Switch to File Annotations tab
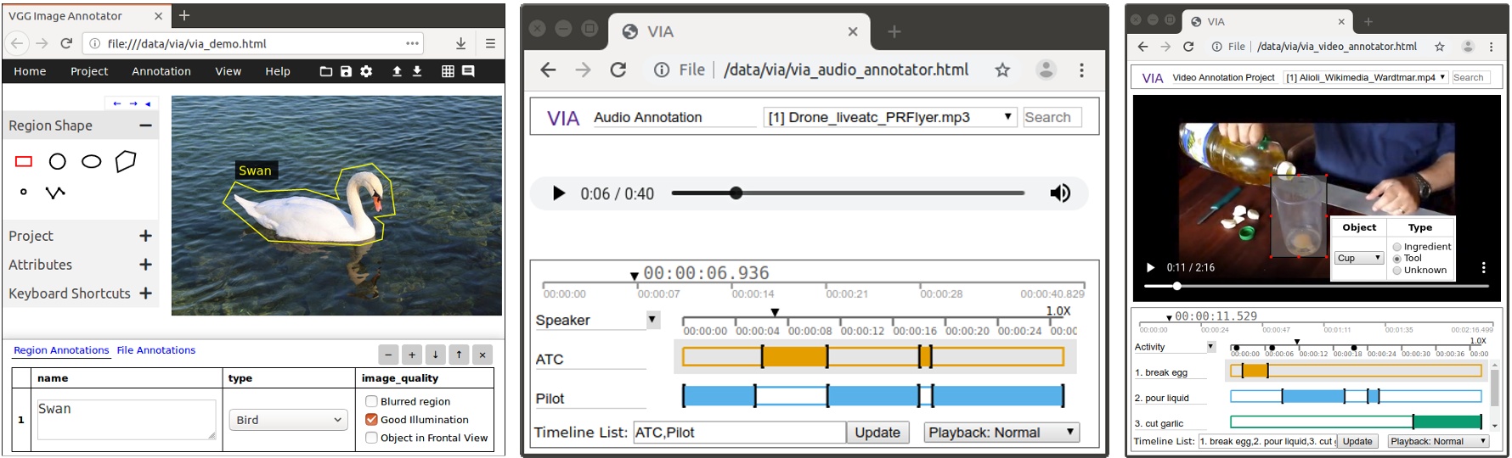Screen dimensions: 1512x458 pos(155,350)
